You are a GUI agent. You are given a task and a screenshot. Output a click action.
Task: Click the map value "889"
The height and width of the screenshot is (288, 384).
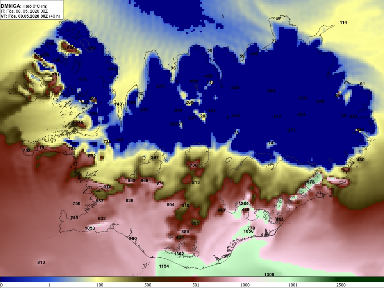coord(185,232)
